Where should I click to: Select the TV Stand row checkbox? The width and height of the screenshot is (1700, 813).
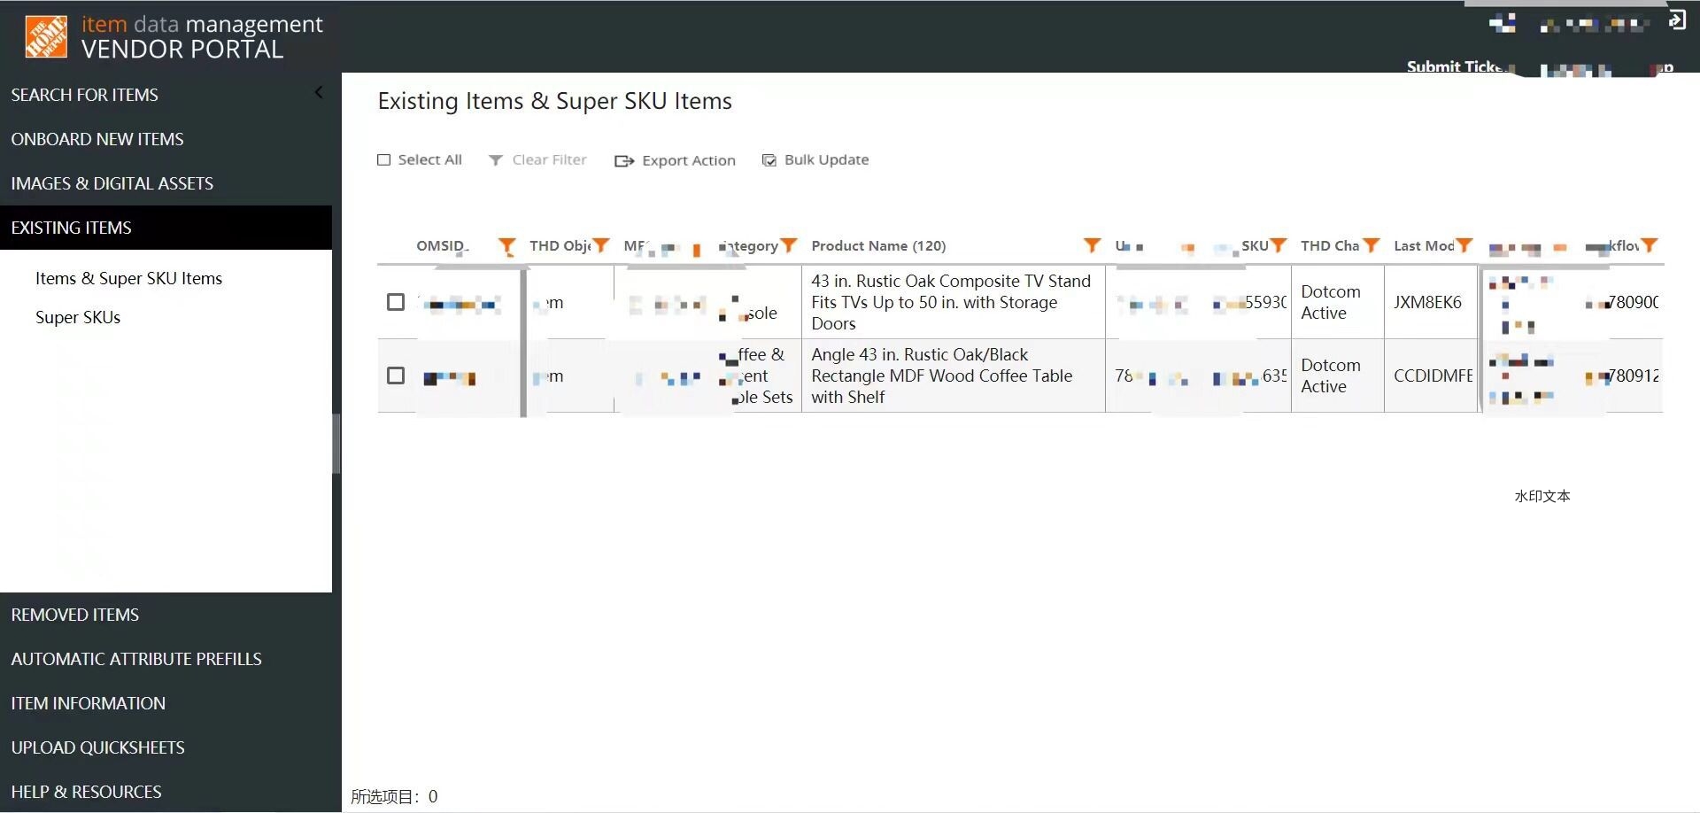[396, 302]
